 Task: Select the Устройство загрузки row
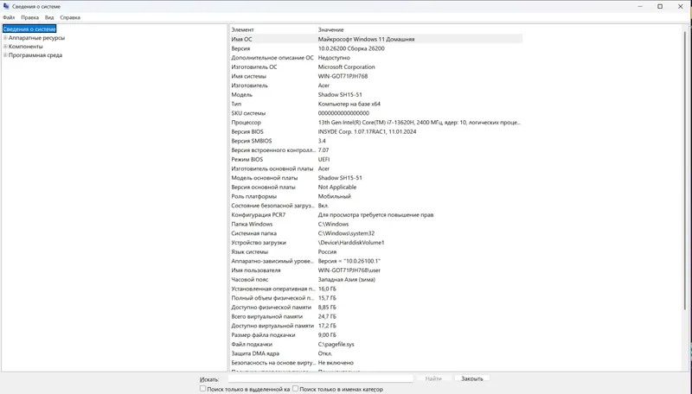[x=376, y=243]
